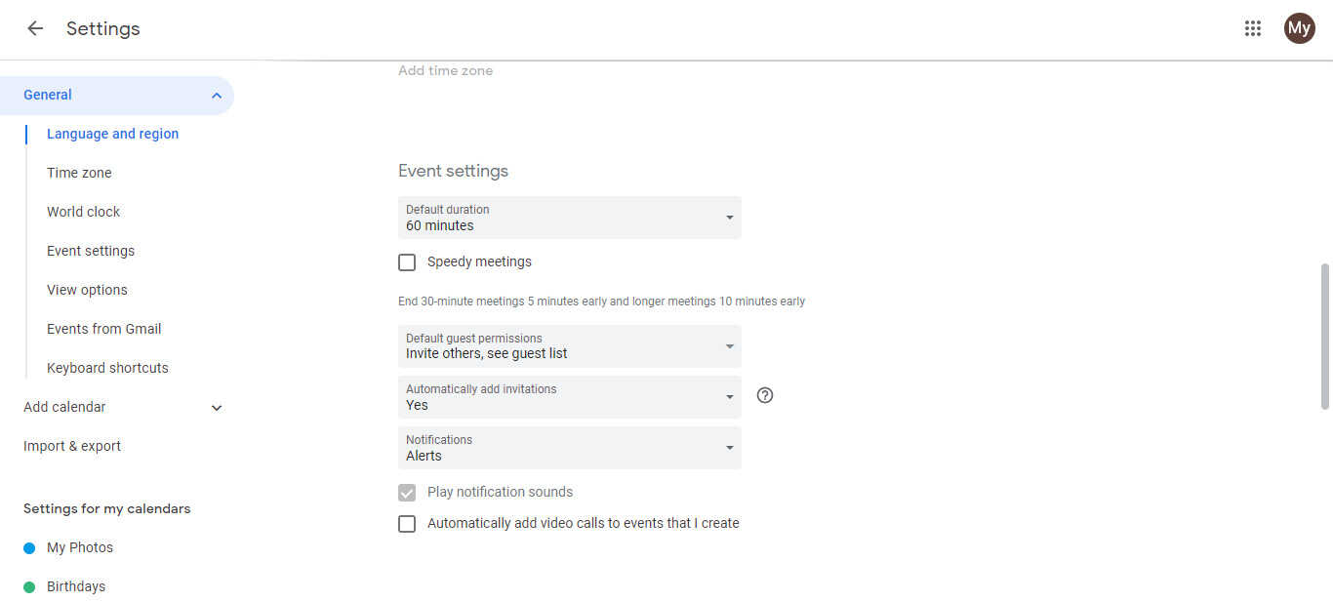1333x602 pixels.
Task: Open World clock settings
Action: [84, 212]
